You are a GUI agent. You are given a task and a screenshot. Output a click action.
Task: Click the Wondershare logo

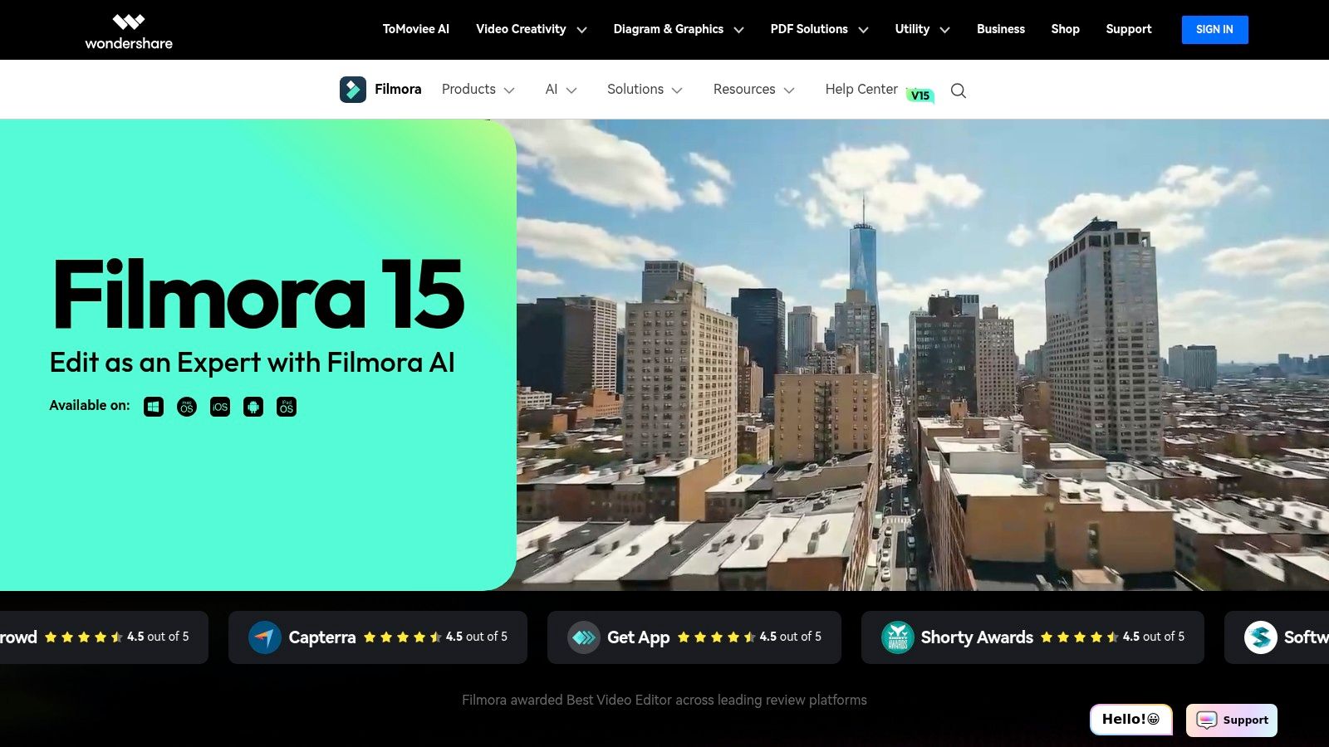point(129,29)
